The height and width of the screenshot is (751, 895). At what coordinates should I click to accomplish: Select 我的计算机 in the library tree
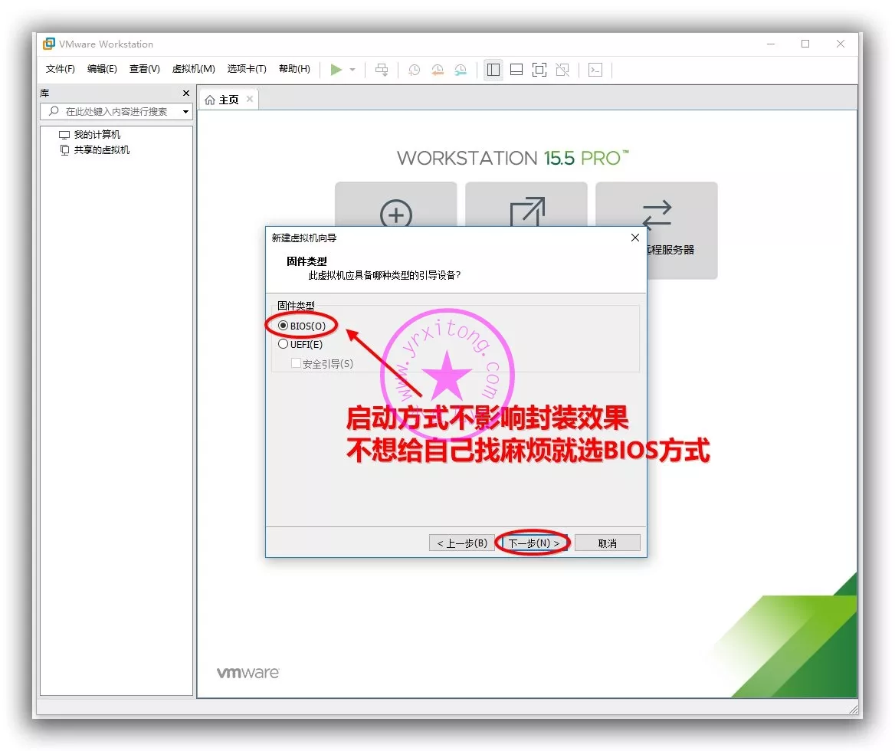[x=97, y=135]
